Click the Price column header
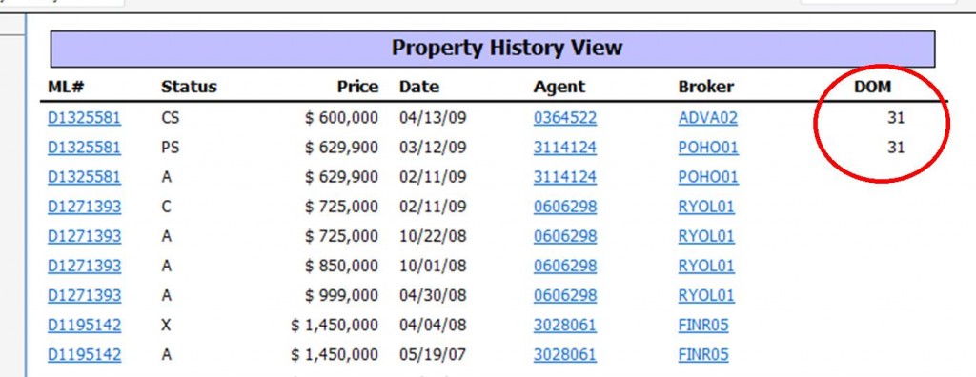976x377 pixels. point(358,87)
